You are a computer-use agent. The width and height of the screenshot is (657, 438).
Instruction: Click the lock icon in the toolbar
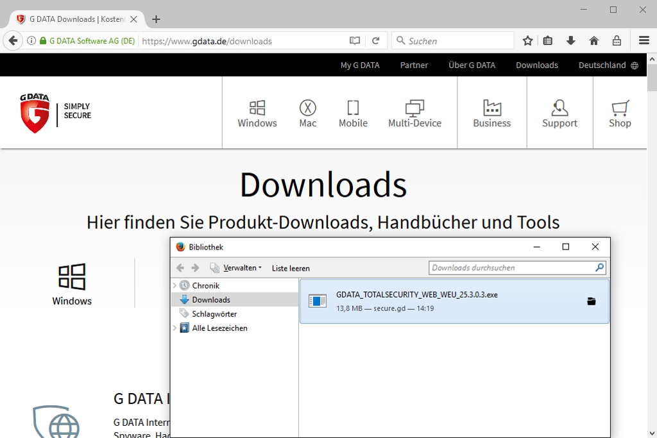(617, 40)
